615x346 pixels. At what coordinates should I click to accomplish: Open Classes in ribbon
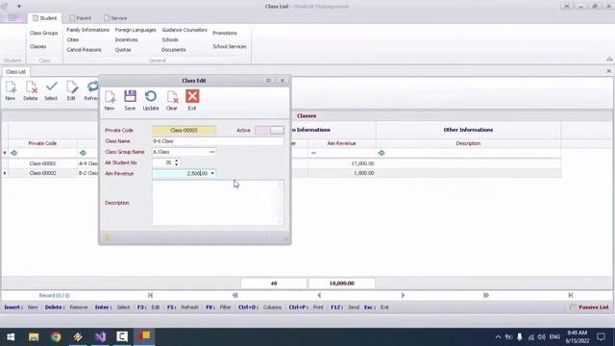click(37, 46)
